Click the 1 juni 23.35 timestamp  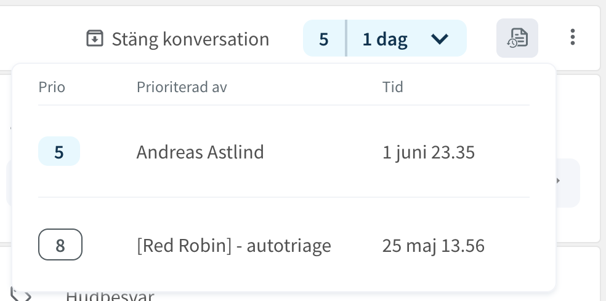point(428,152)
